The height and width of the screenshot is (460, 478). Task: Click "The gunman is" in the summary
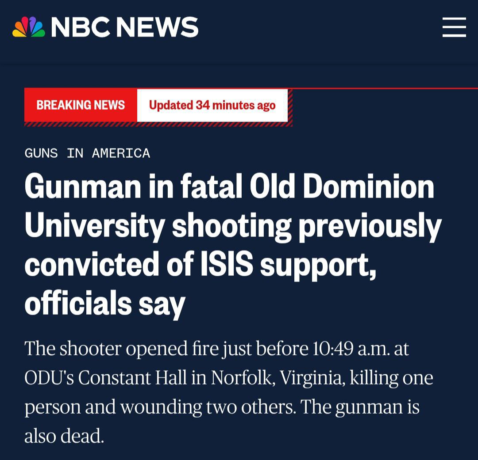click(x=359, y=407)
